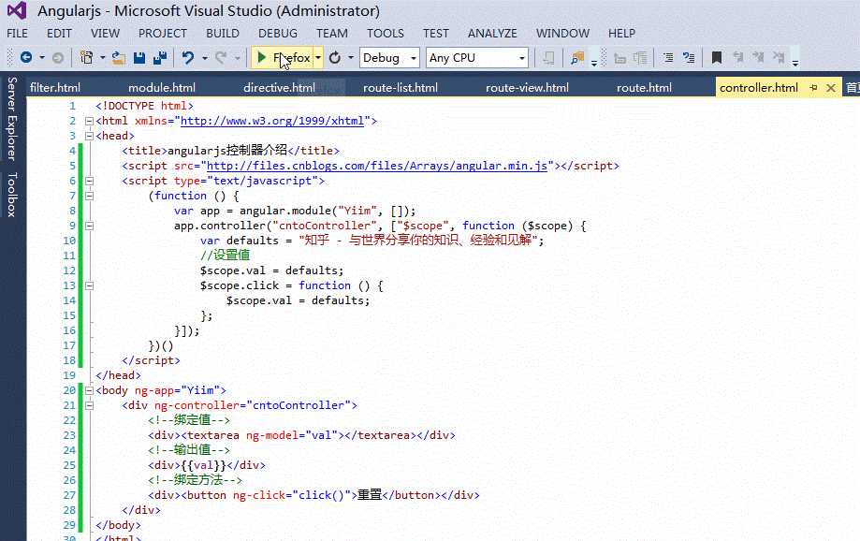Screen dimensions: 860x541
Task: Open the BUILD menu
Action: [x=222, y=34]
